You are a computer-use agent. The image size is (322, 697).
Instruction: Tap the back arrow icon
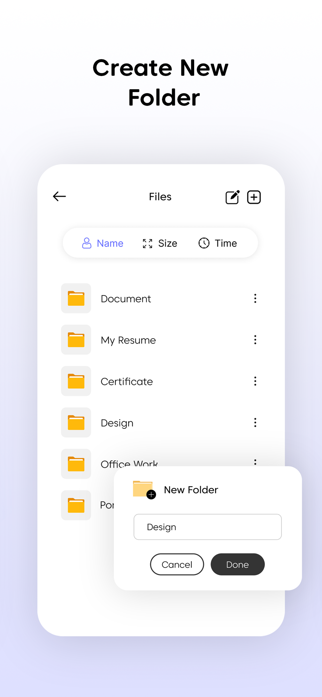click(x=59, y=197)
